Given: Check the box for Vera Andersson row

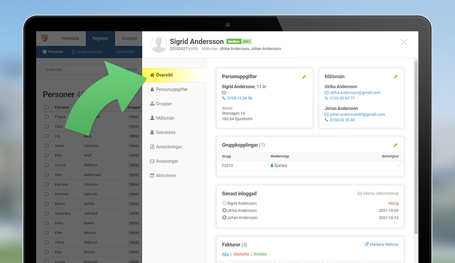Looking at the screenshot, I should tap(46, 175).
